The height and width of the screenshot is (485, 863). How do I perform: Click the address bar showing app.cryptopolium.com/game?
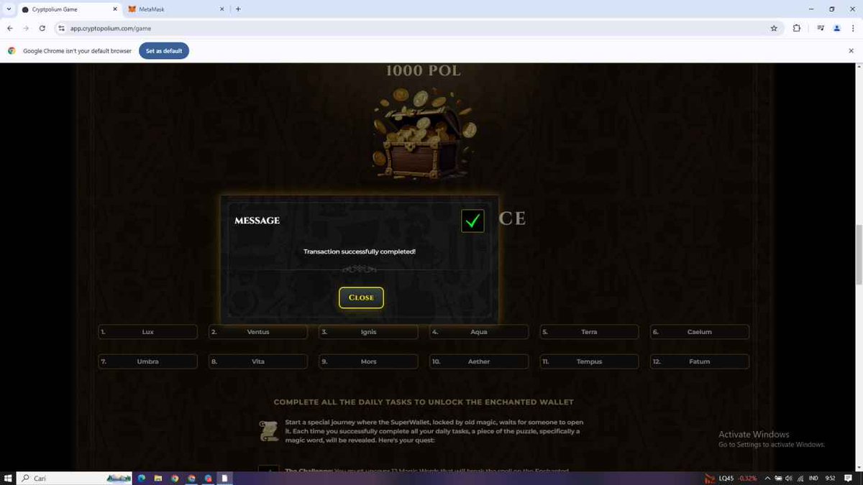[417, 28]
